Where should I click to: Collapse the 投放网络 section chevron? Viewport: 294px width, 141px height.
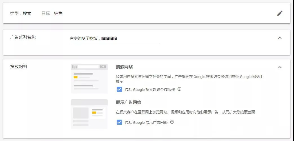280,67
